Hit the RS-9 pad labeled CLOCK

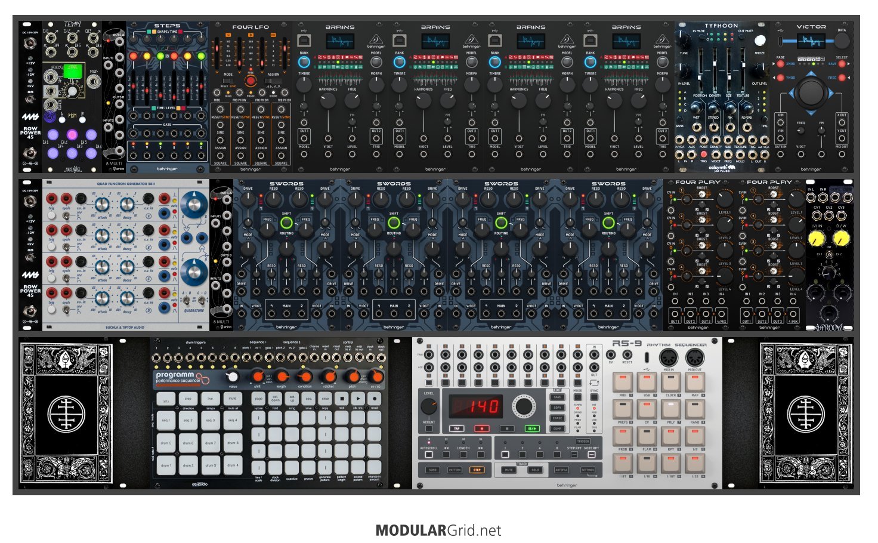pos(670,382)
